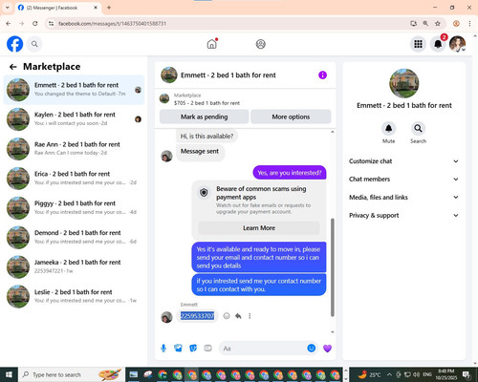Expand Customize chat section
This screenshot has height=382, width=478.
pos(403,161)
